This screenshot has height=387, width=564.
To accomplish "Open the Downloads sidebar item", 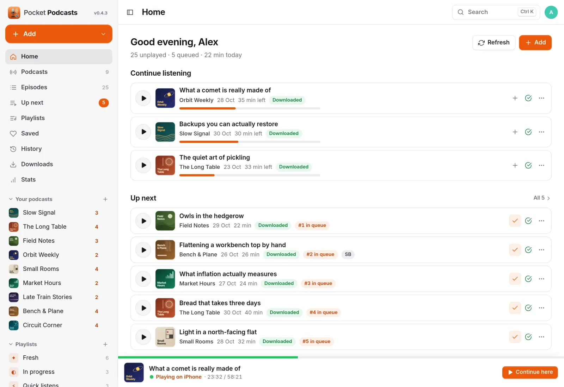I will coord(59,164).
